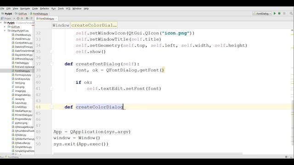Image resolution: width=294 pixels, height=165 pixels.
Task: Open status bar settings icon at bottom right
Action: coord(286,157)
